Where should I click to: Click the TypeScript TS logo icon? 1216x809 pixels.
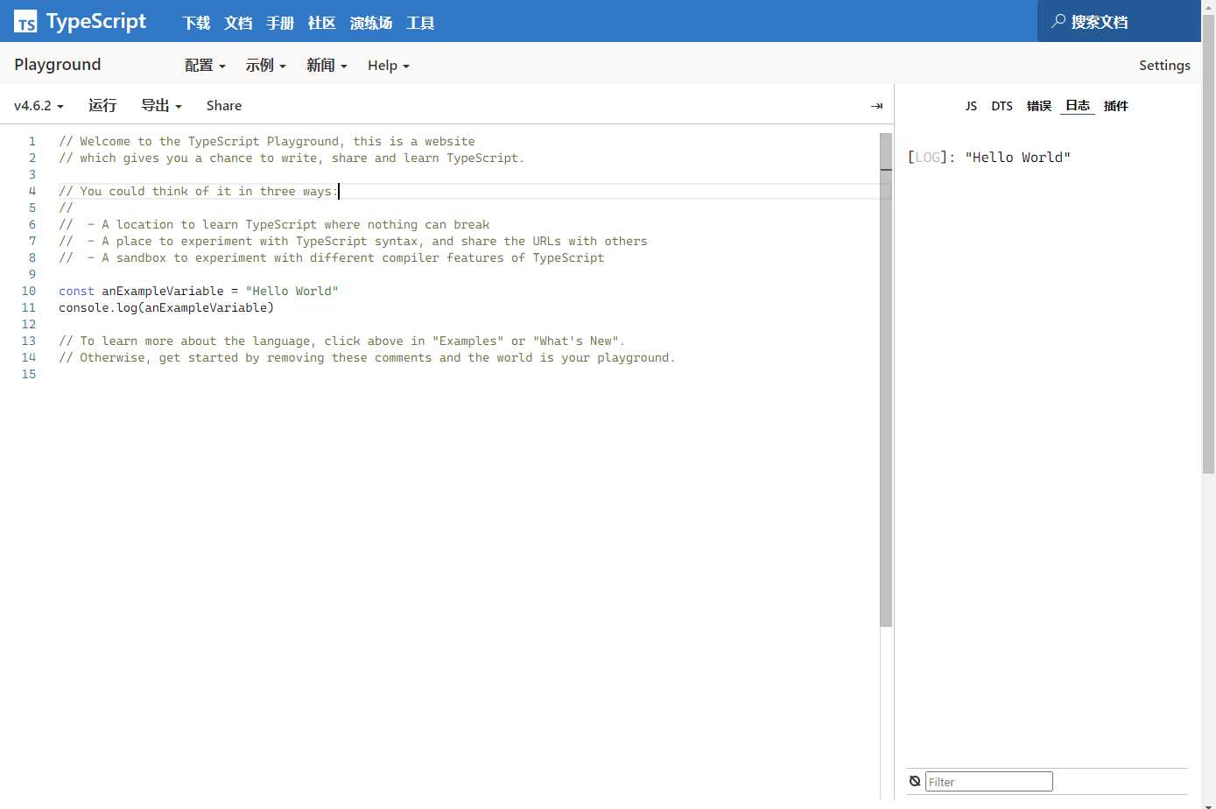25,22
